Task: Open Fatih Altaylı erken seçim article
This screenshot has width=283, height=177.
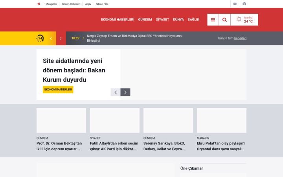Action: coord(114,146)
